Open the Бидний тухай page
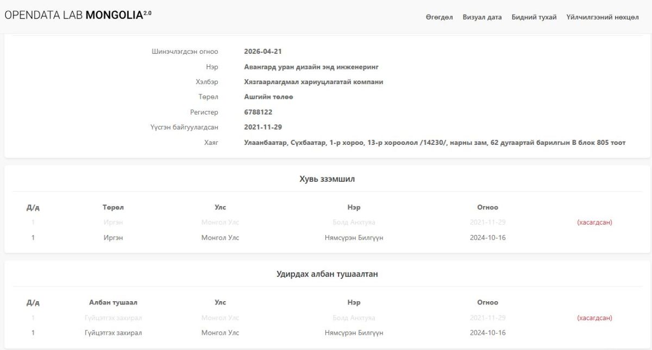Screen dimensions: 652x350 coord(534,17)
